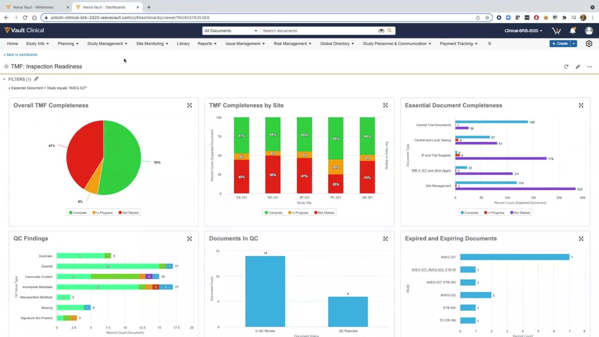The height and width of the screenshot is (337, 599).
Task: Open the dashboard more actions ellipsis
Action: coord(589,66)
